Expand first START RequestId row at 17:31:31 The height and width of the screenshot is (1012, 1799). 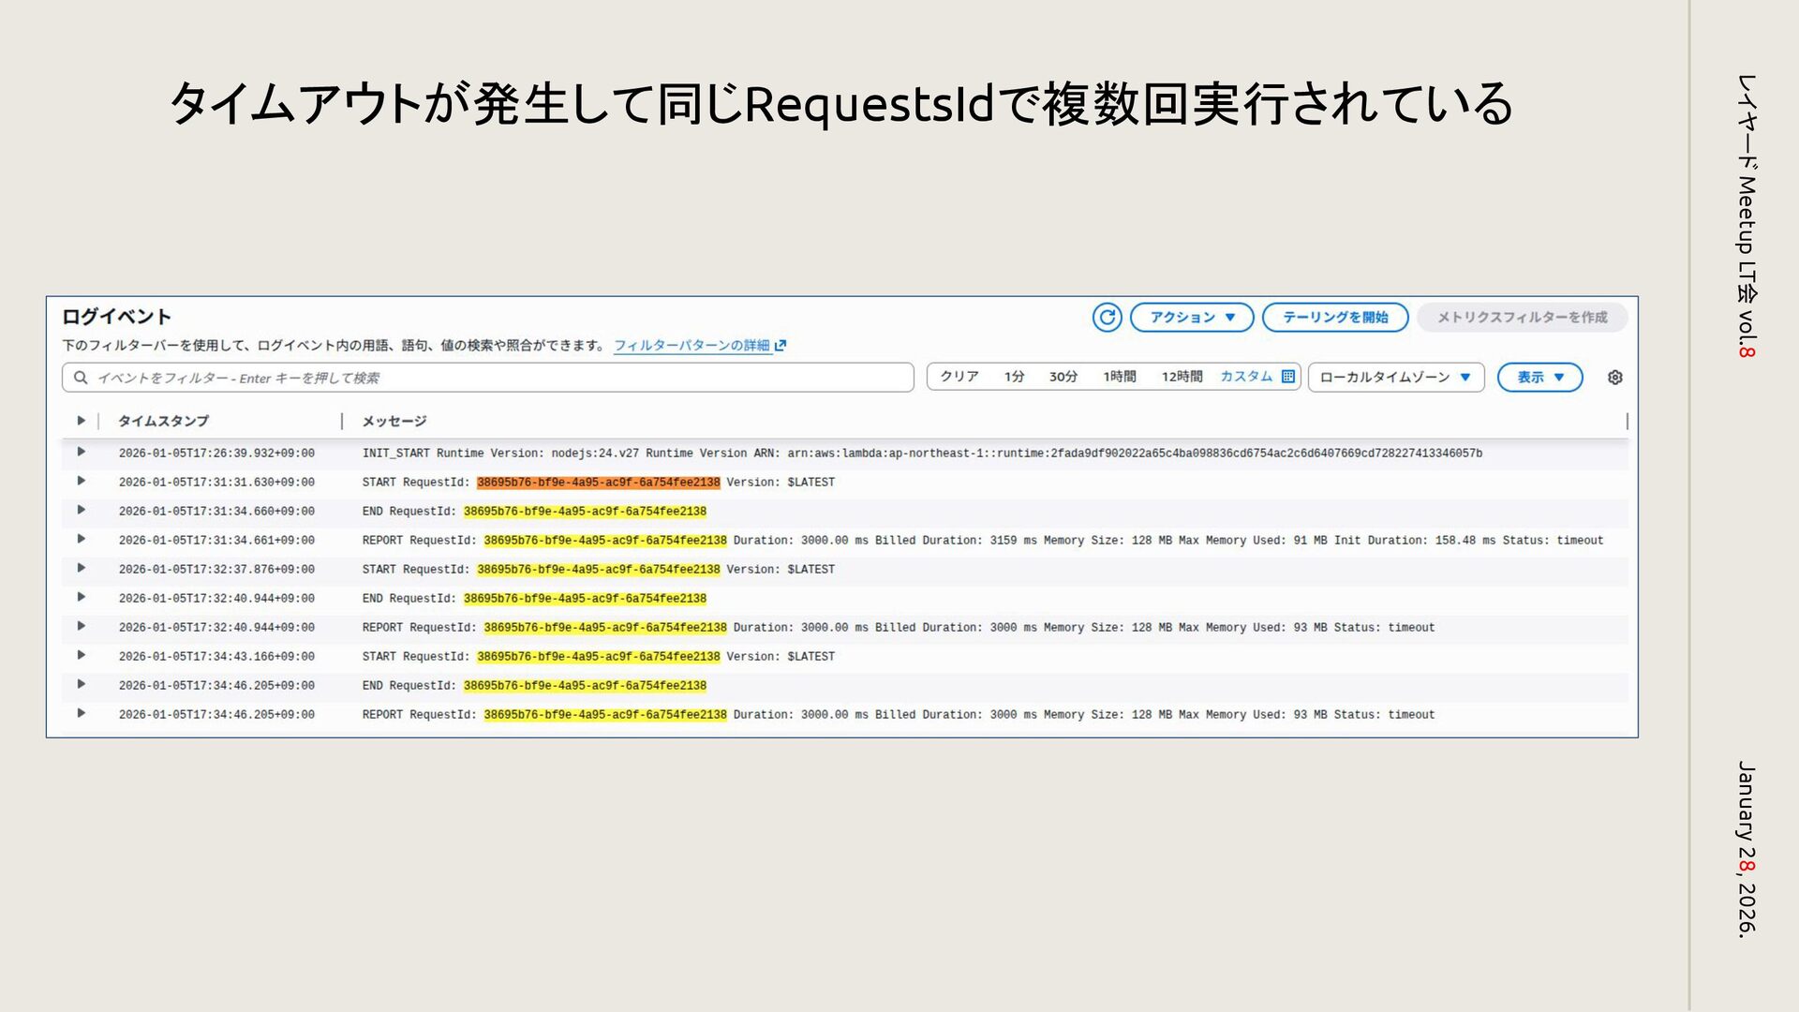(x=81, y=482)
